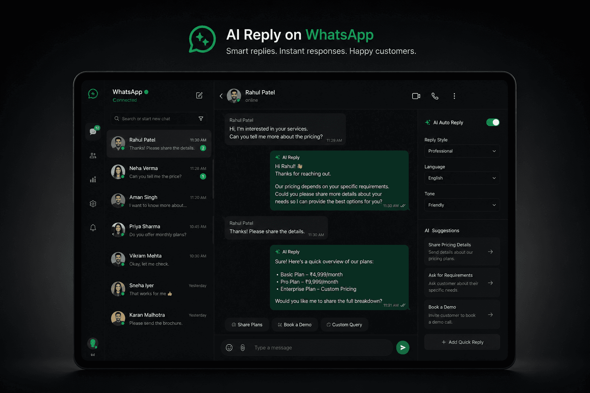Click the profile avatar at sidebar bottom
The height and width of the screenshot is (393, 590).
point(93,343)
